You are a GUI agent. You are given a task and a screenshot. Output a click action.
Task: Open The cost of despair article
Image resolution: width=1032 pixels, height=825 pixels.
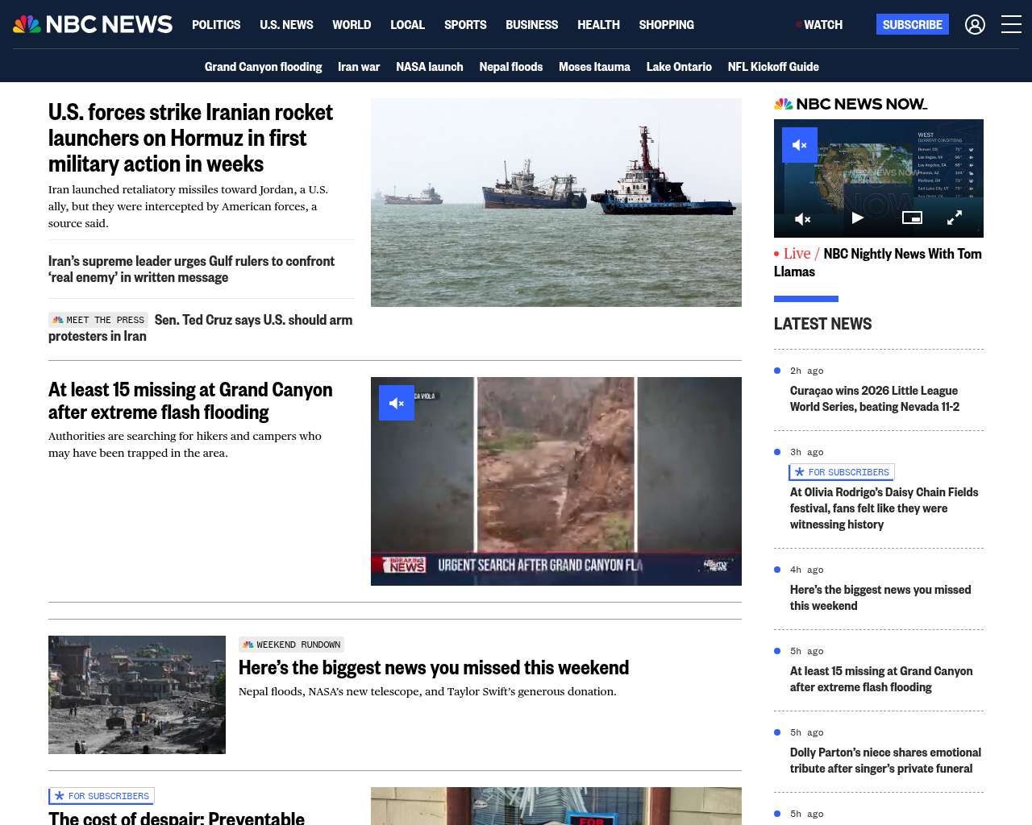click(x=177, y=817)
